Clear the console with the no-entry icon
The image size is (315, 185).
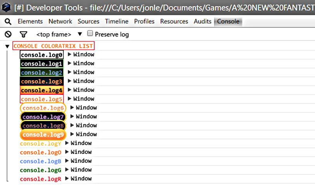[8, 34]
